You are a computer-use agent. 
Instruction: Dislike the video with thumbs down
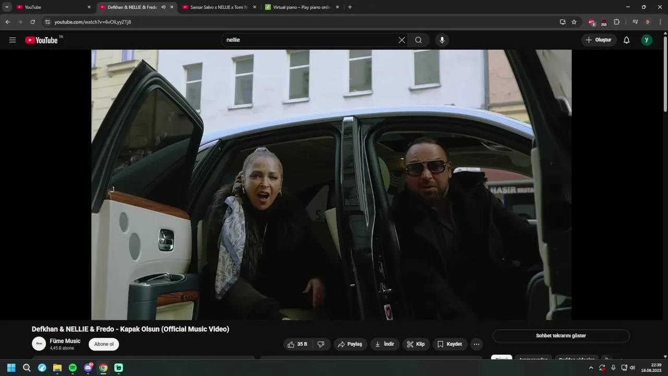(321, 344)
